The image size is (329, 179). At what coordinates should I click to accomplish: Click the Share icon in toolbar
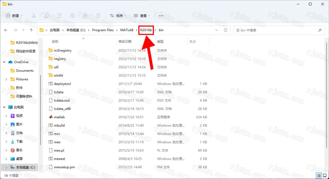click(85, 15)
